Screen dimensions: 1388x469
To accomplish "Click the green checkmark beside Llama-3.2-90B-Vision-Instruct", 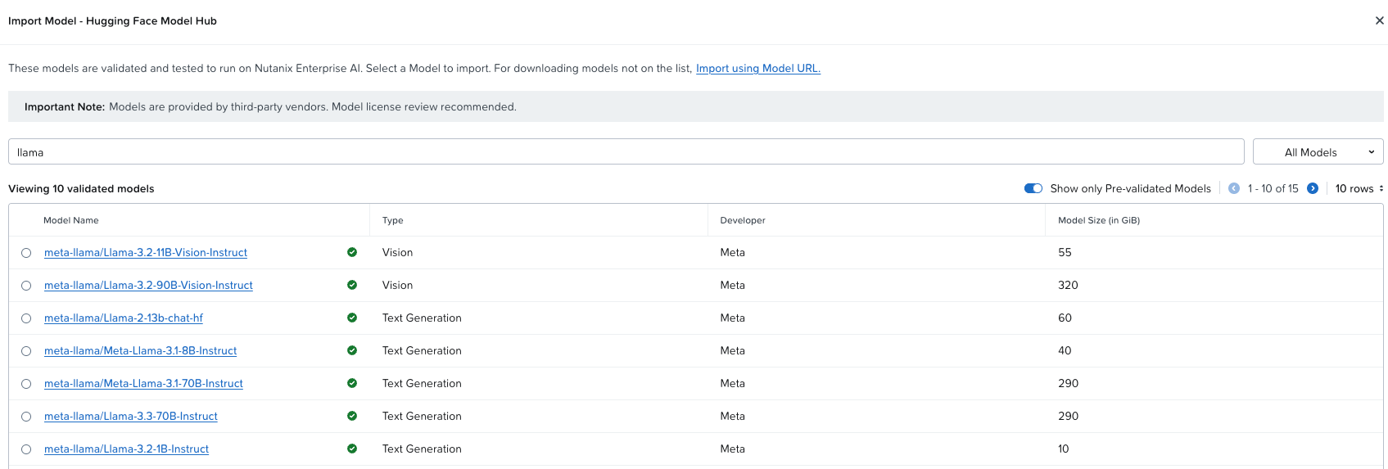I will [352, 285].
